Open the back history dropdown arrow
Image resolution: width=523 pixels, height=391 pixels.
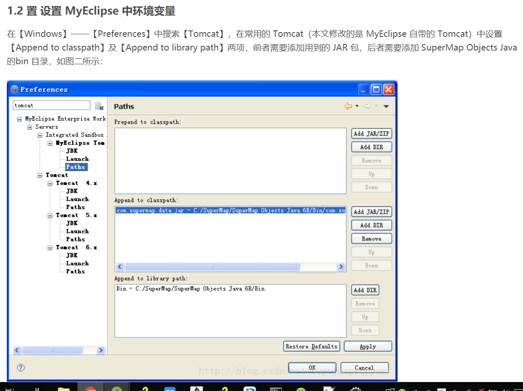[357, 106]
